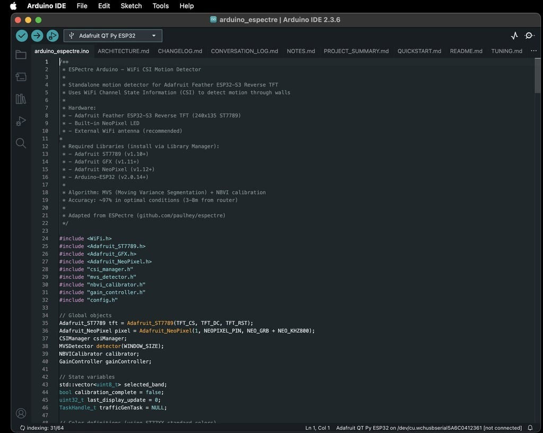543x433 pixels.
Task: Click the Verify sketch checkmark button
Action: click(x=22, y=36)
